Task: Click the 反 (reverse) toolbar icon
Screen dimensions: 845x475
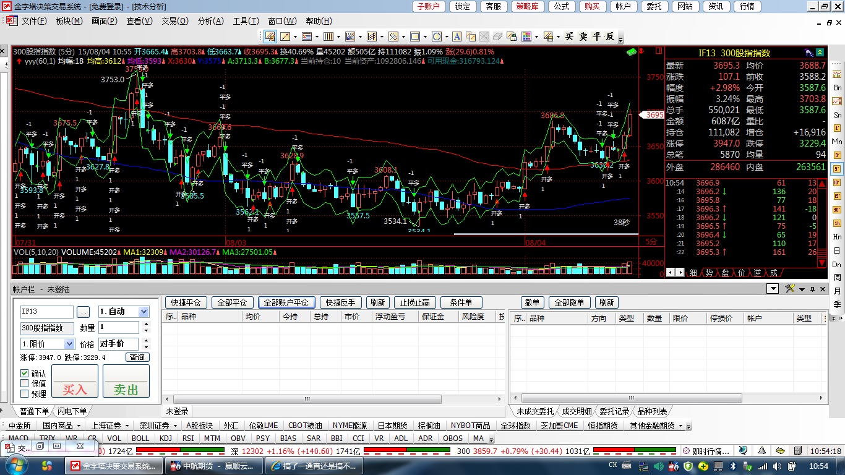Action: (610, 36)
